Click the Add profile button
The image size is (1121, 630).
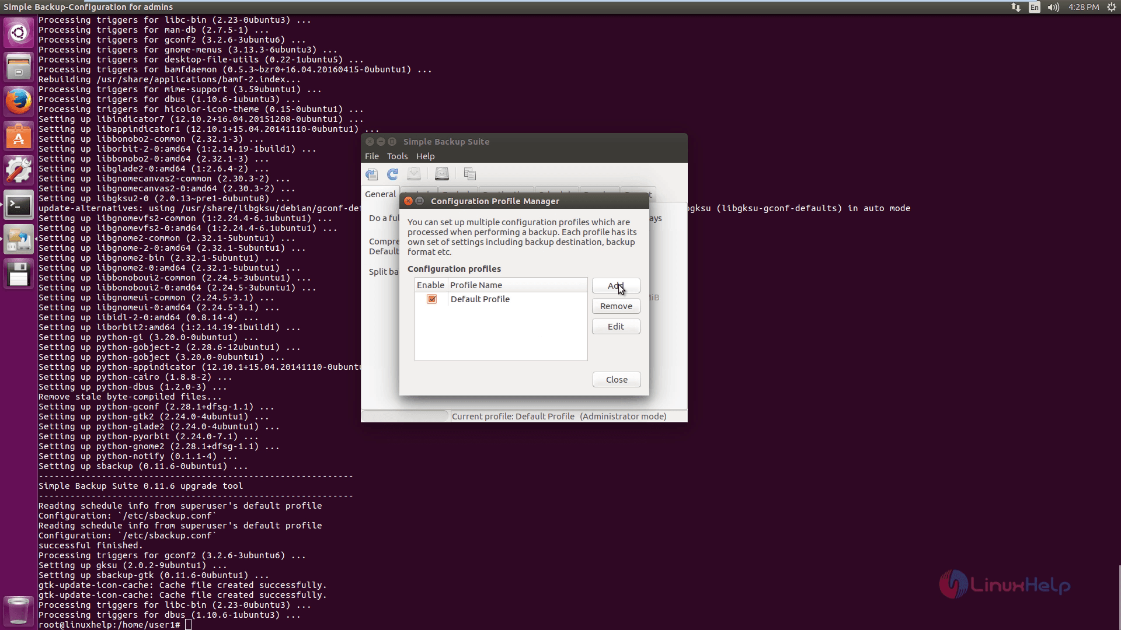click(x=616, y=286)
